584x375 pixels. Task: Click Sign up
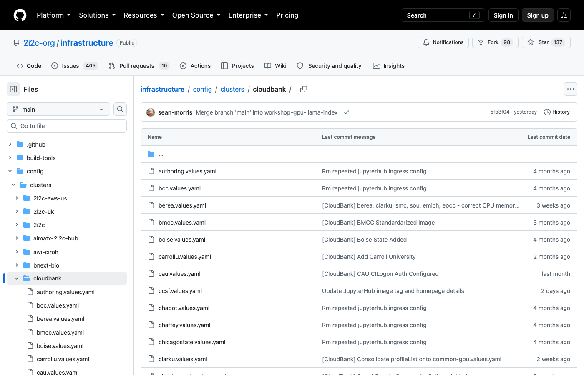coord(538,15)
